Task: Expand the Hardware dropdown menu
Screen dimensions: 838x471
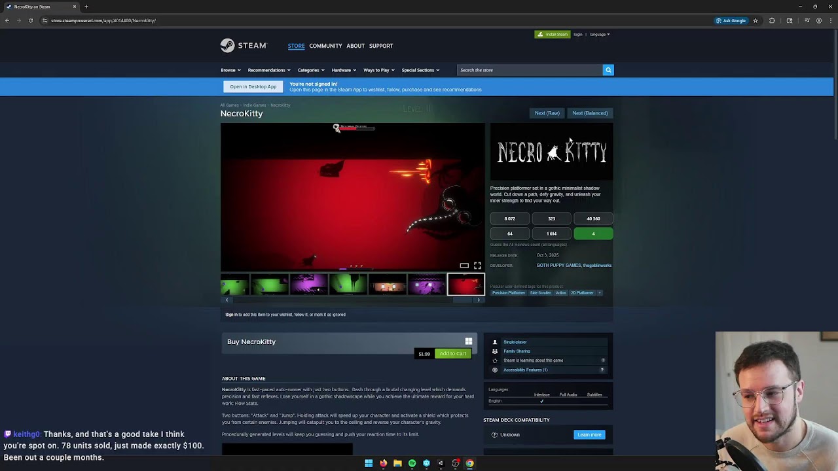Action: coord(344,70)
